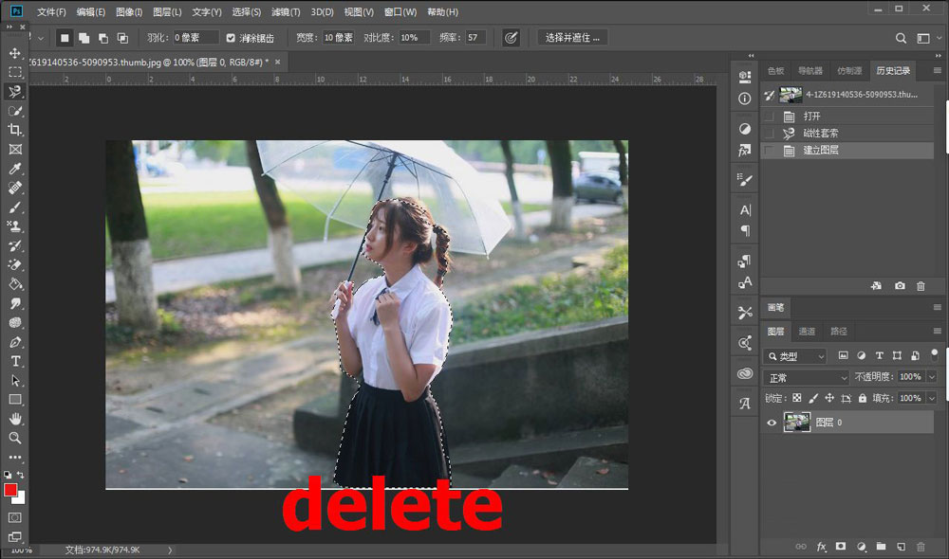Enable the transparent pixels lock

pyautogui.click(x=797, y=397)
